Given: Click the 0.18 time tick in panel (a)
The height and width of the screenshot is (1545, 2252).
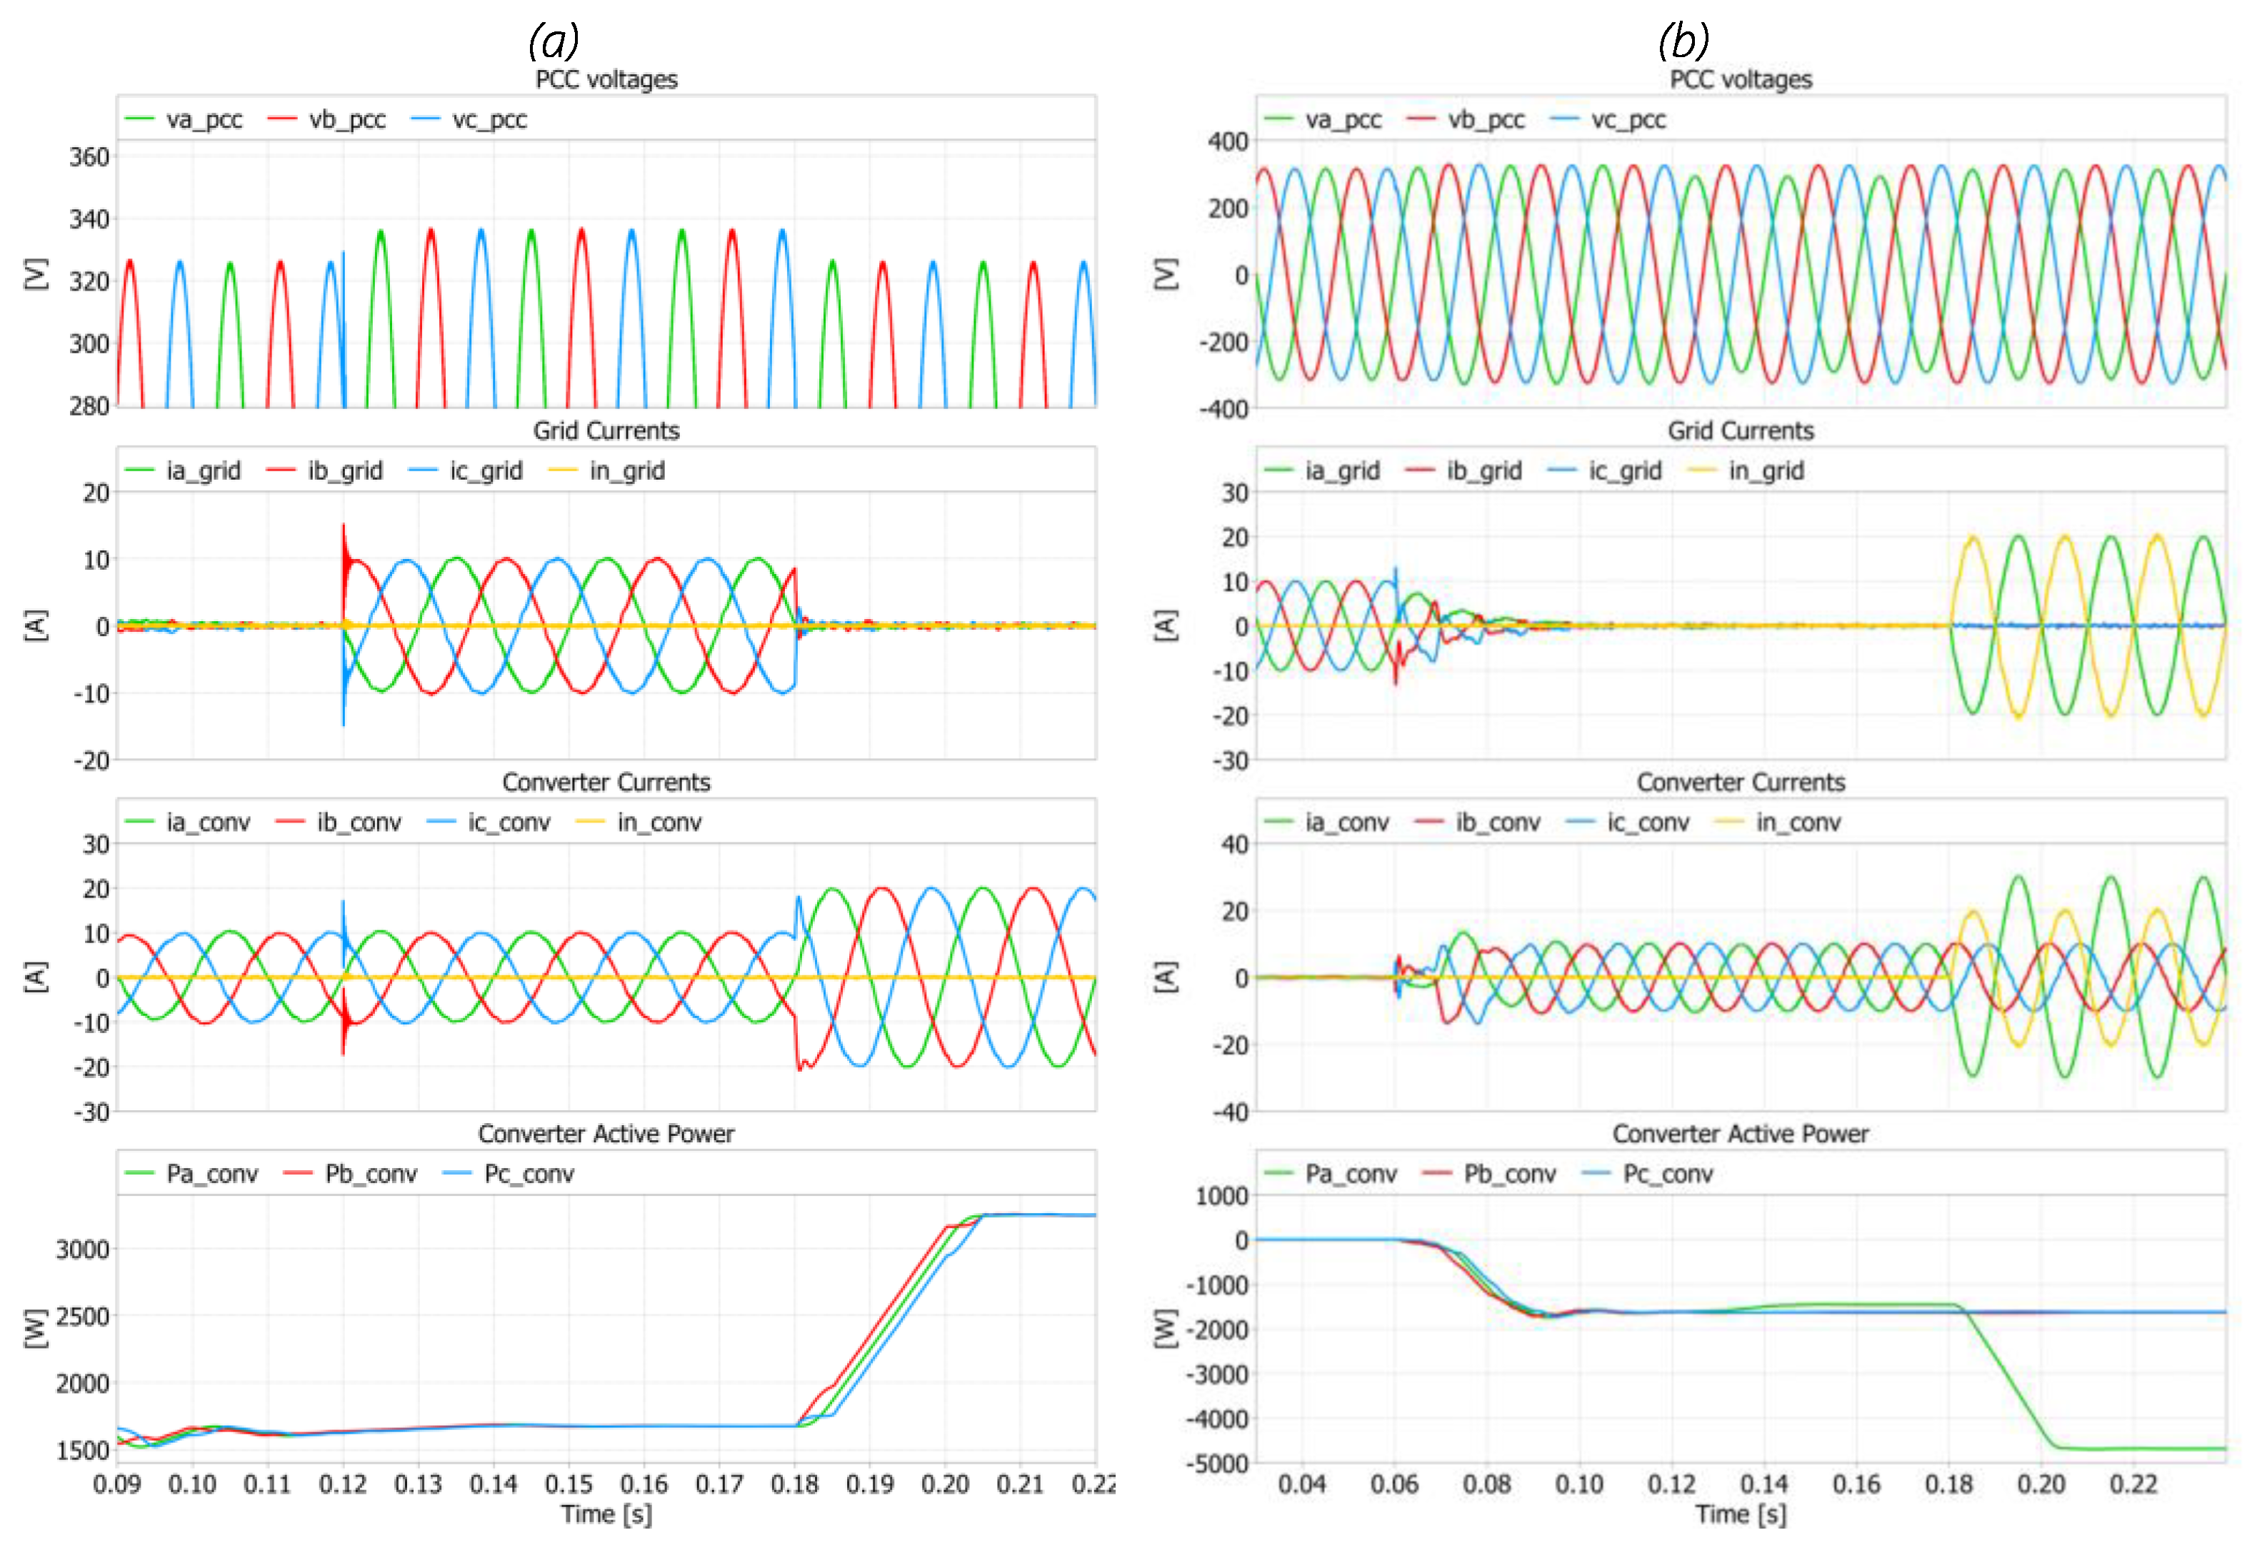Looking at the screenshot, I should point(795,1485).
